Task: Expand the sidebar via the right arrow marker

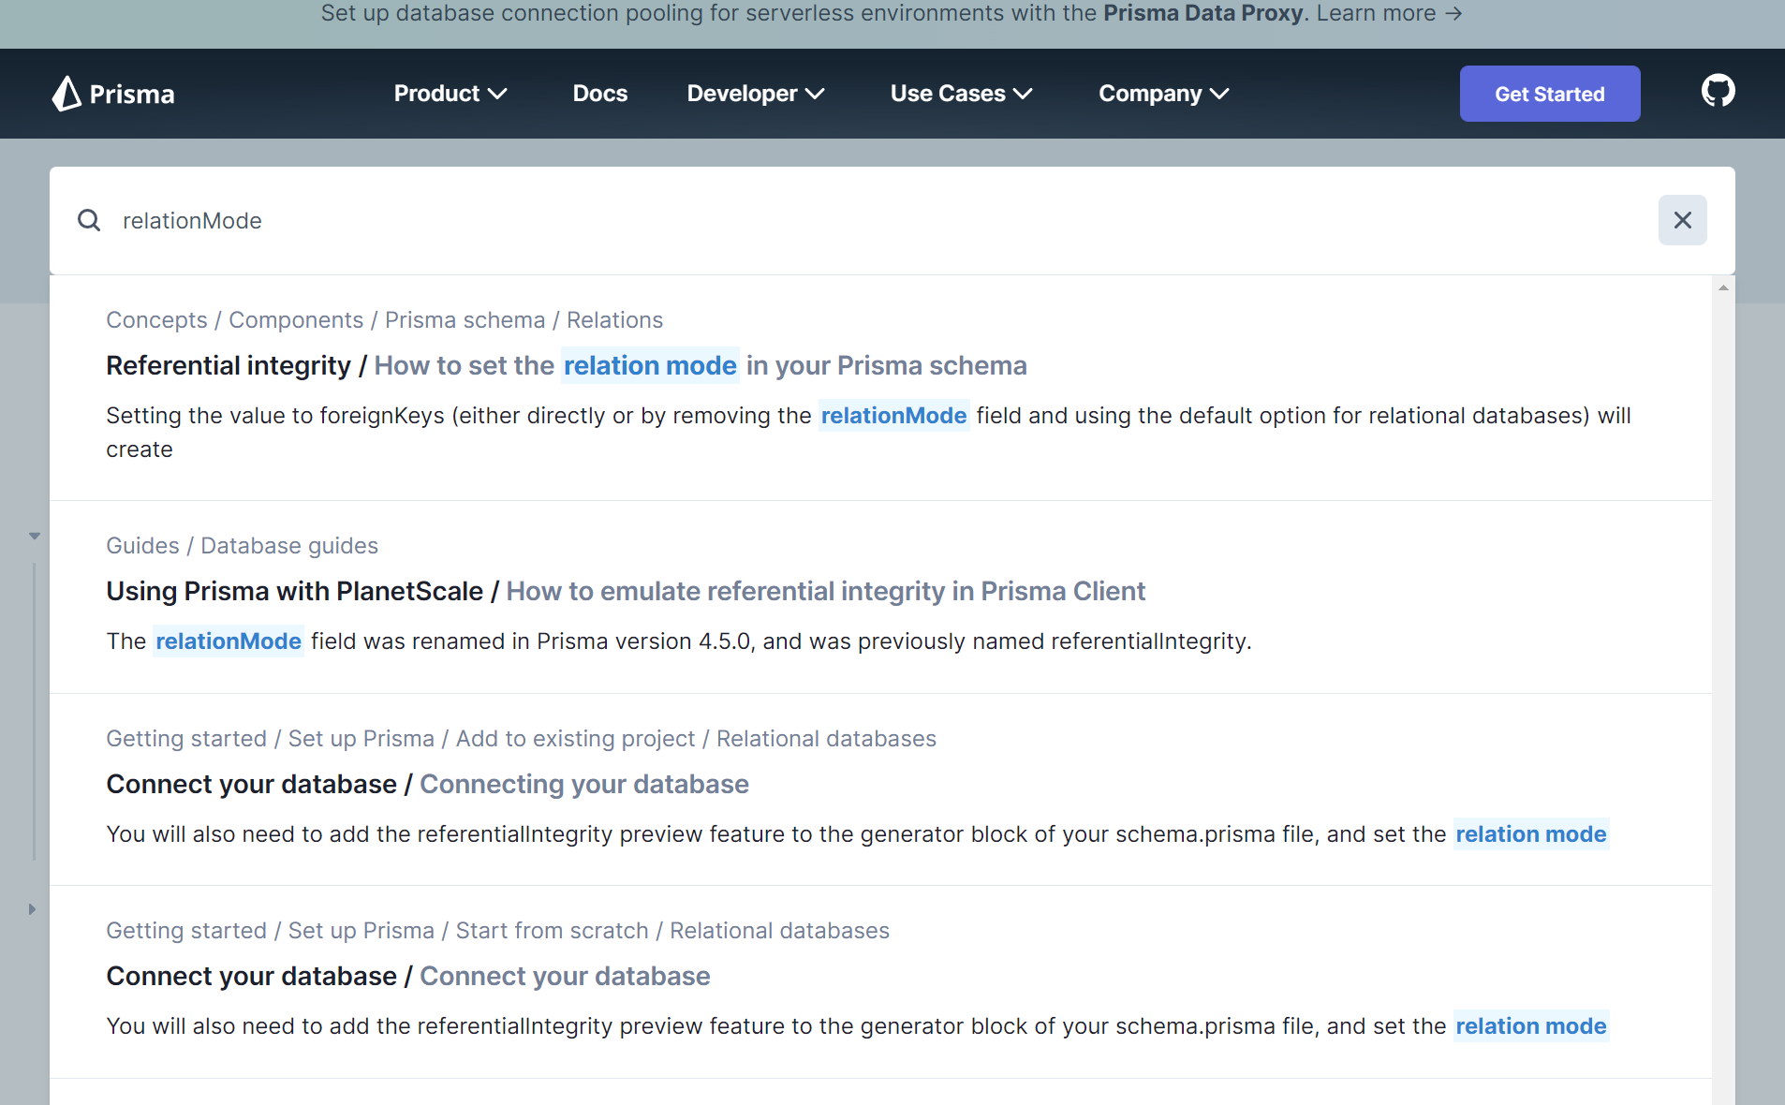Action: [31, 908]
